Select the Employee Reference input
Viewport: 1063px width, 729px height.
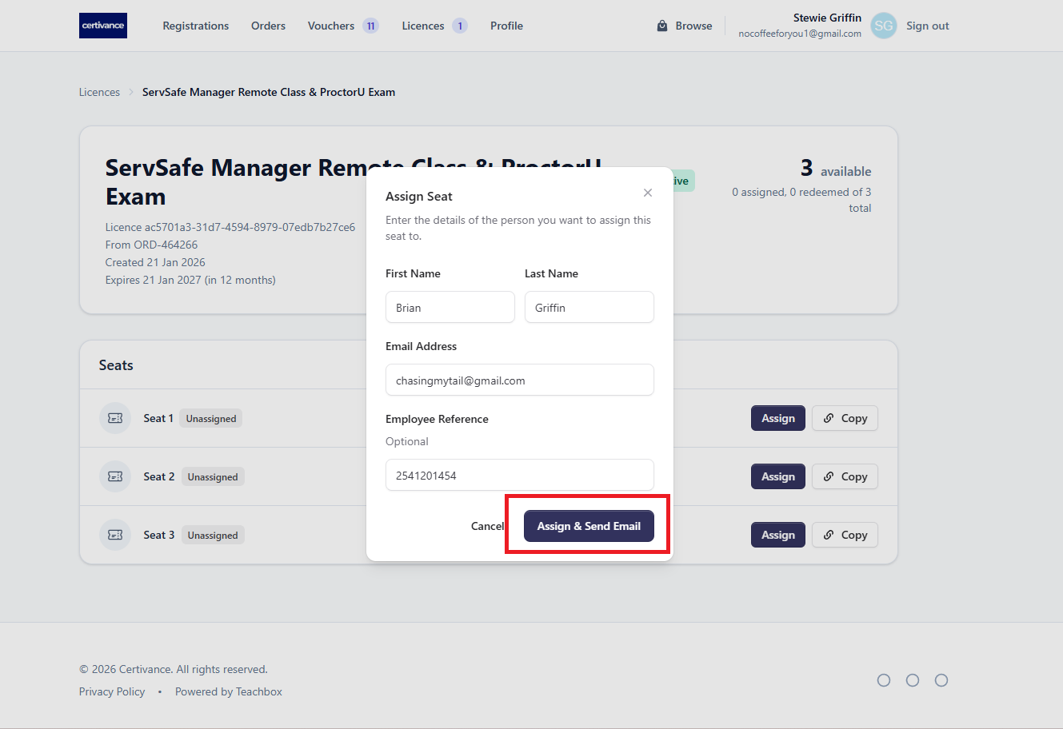(520, 475)
